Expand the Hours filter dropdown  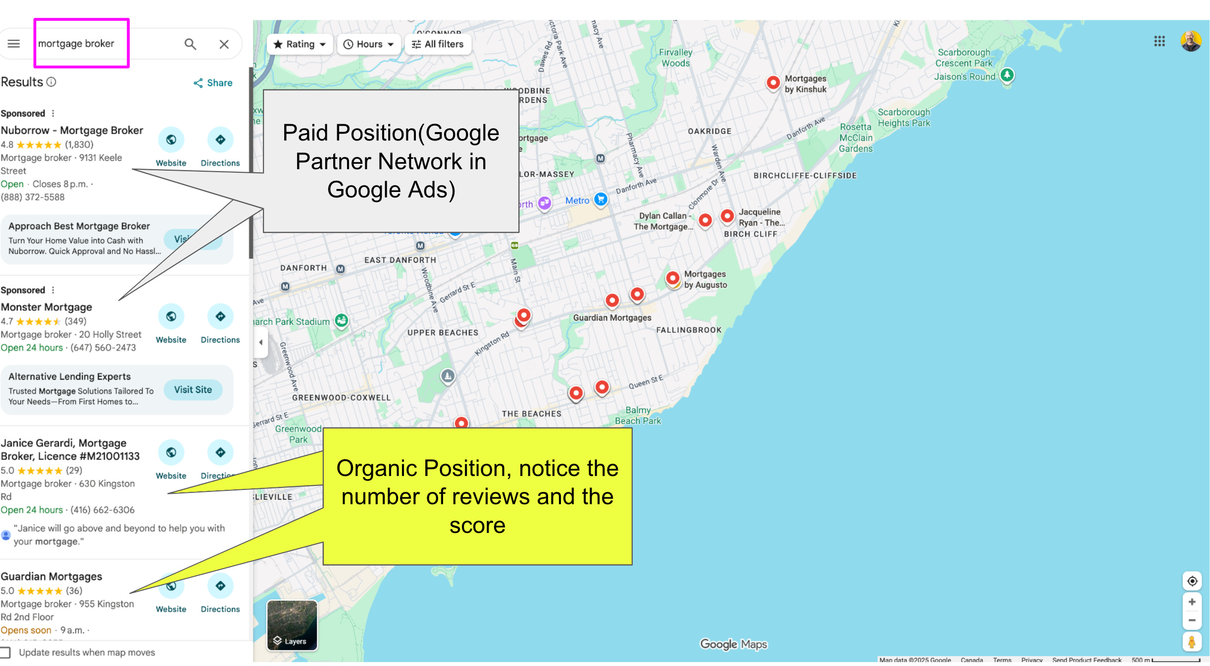369,44
